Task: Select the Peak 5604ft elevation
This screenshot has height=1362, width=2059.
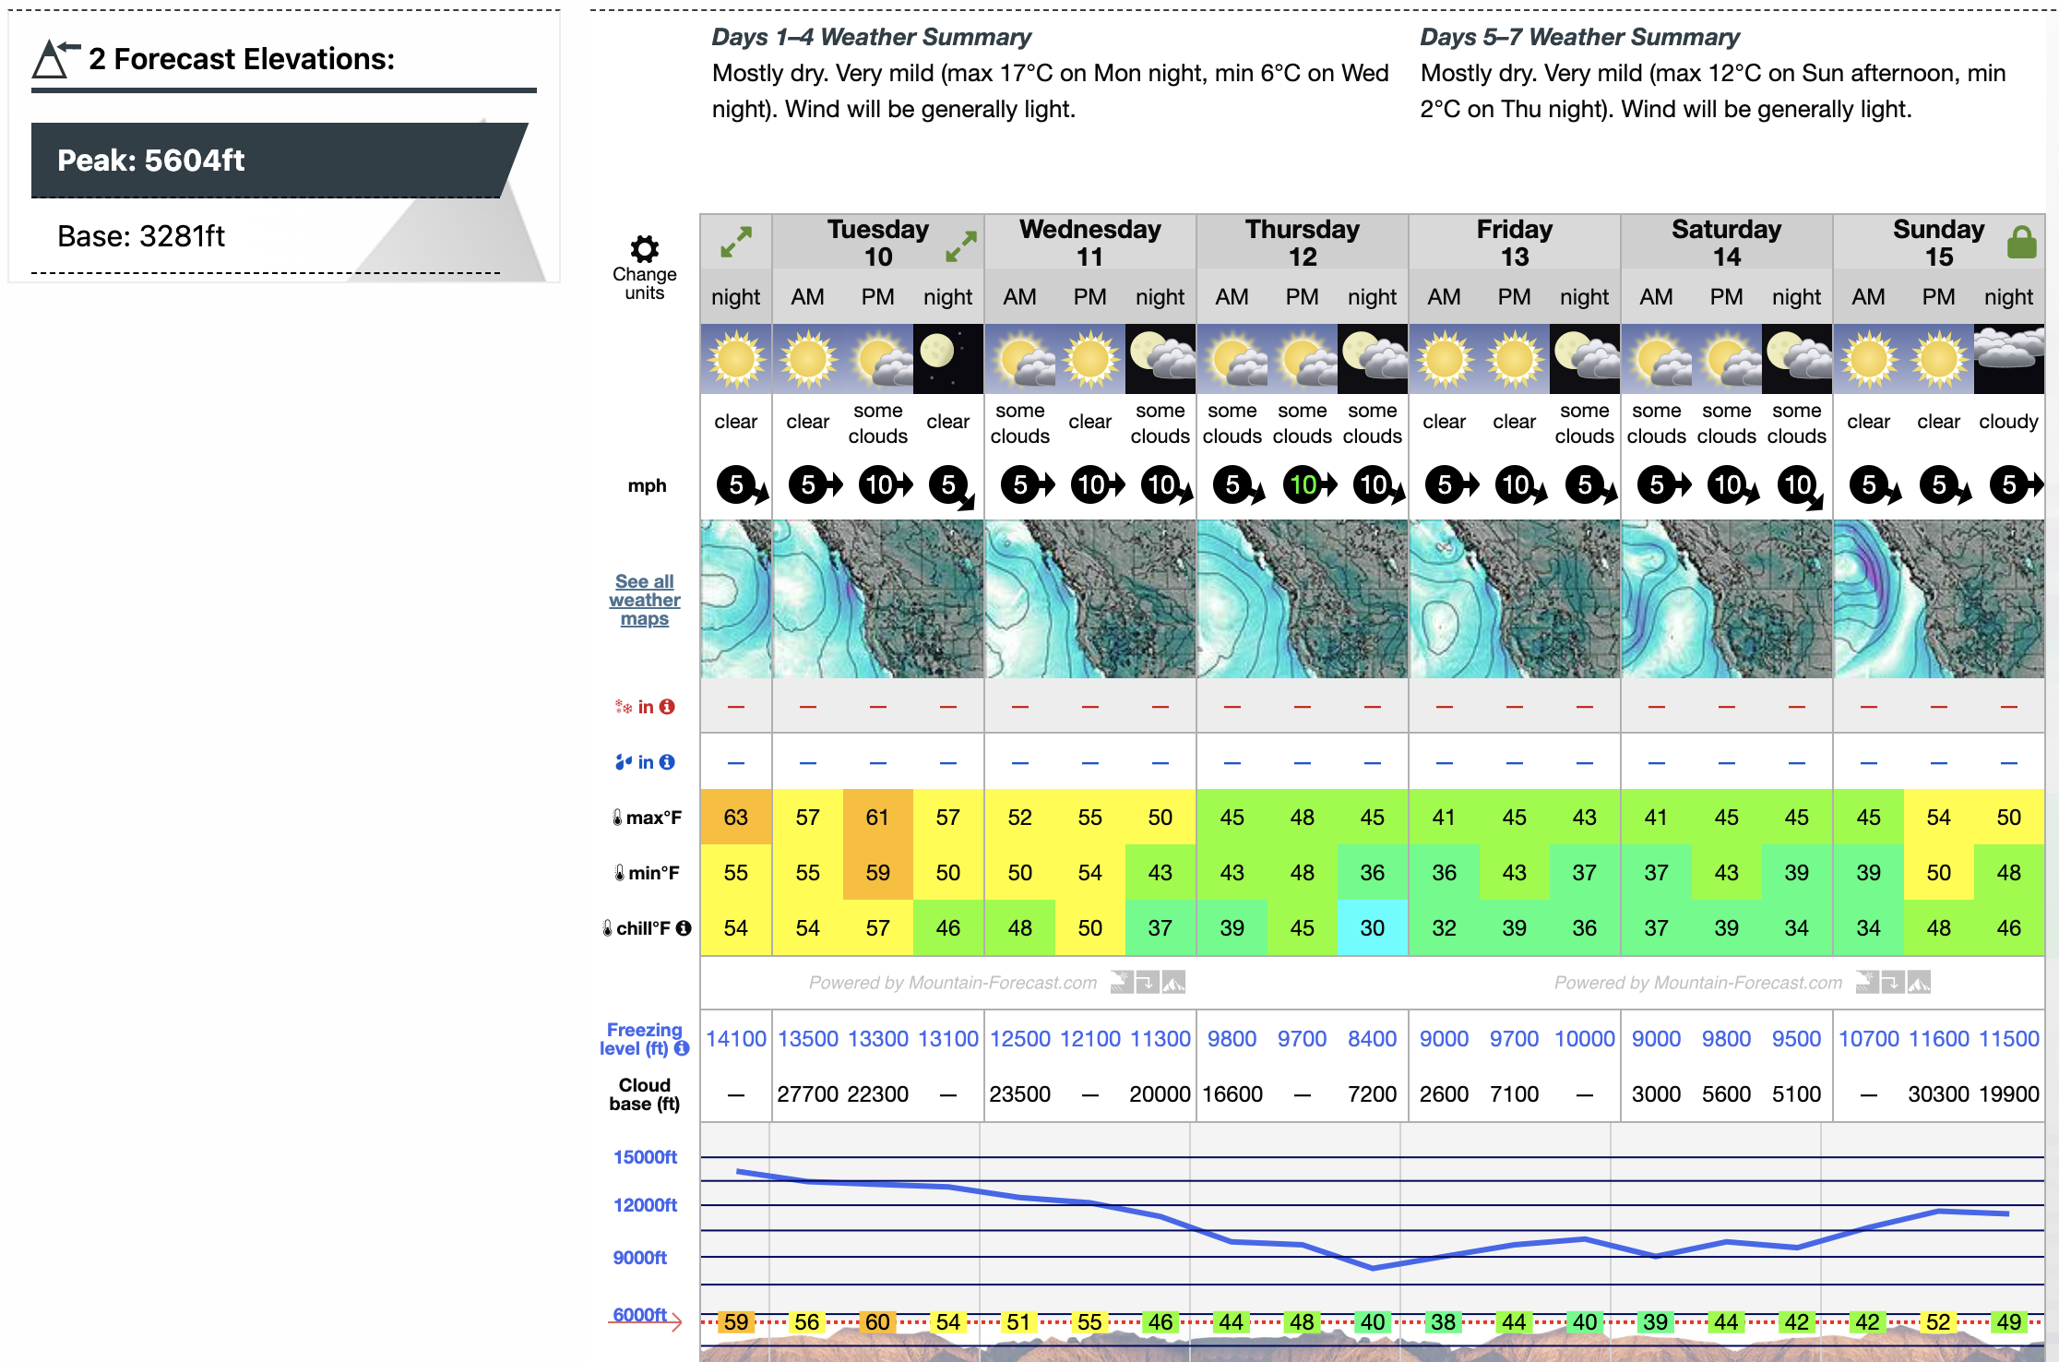Action: [x=150, y=160]
